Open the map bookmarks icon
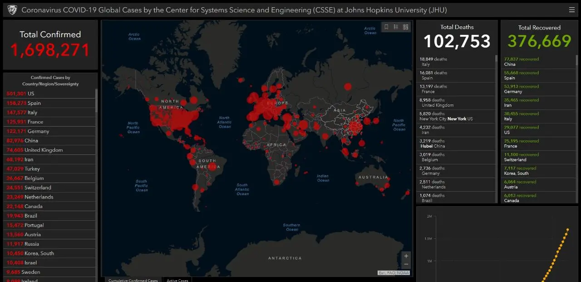 click(x=386, y=27)
